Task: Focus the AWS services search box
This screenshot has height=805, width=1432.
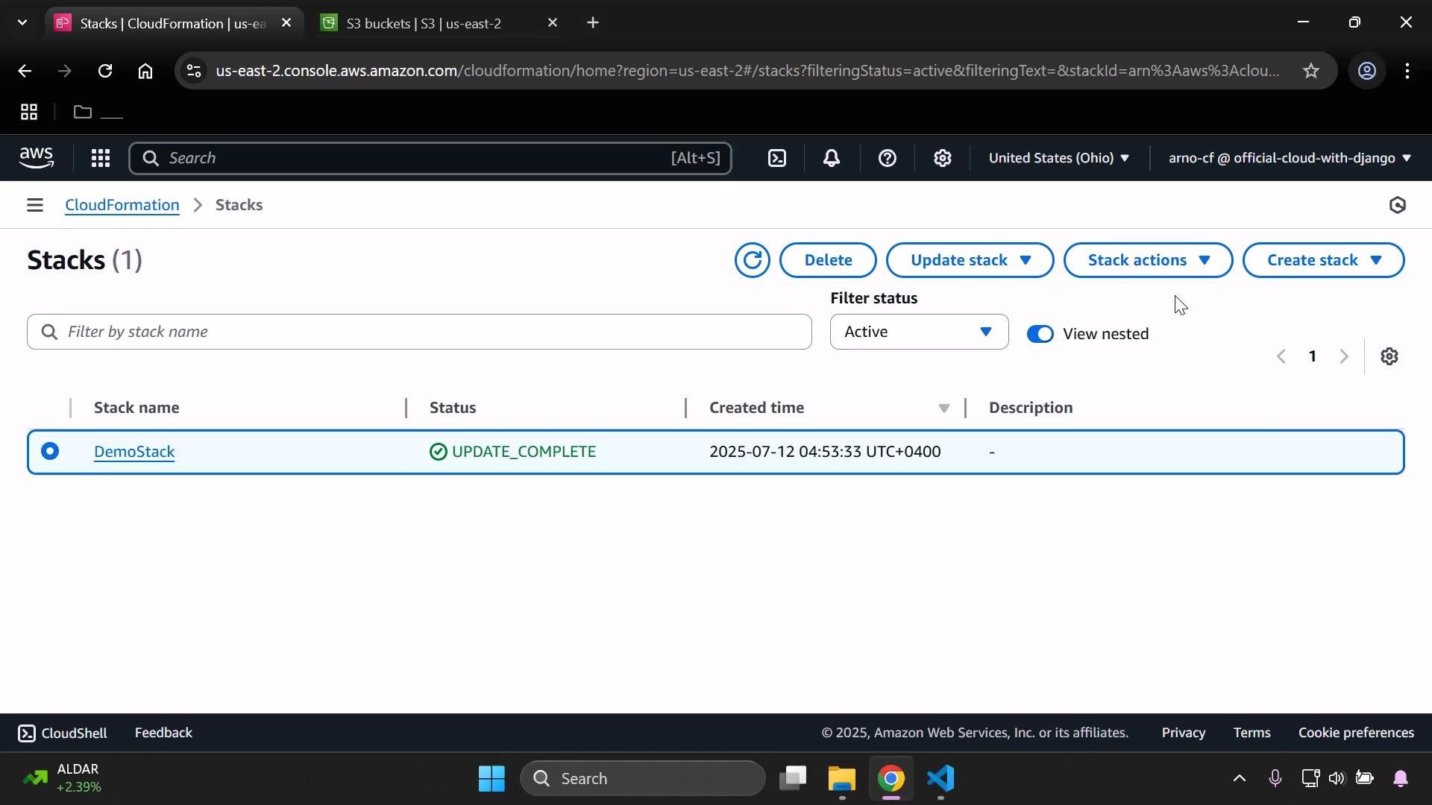Action: (x=430, y=158)
